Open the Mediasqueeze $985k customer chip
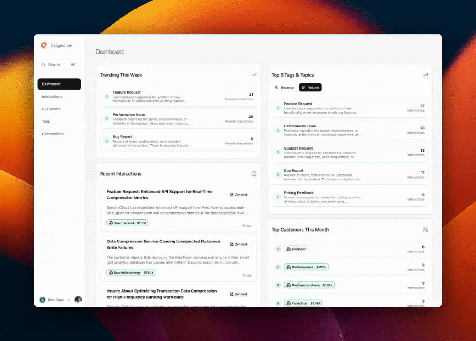The image size is (476, 341). [306, 267]
